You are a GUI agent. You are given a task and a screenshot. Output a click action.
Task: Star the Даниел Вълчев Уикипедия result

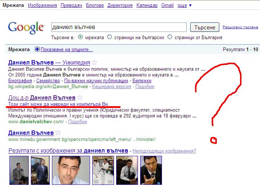94,62
